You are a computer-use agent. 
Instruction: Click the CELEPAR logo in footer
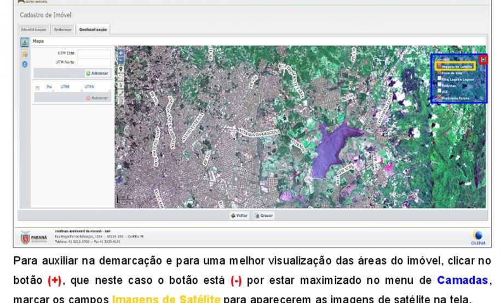pyautogui.click(x=477, y=237)
